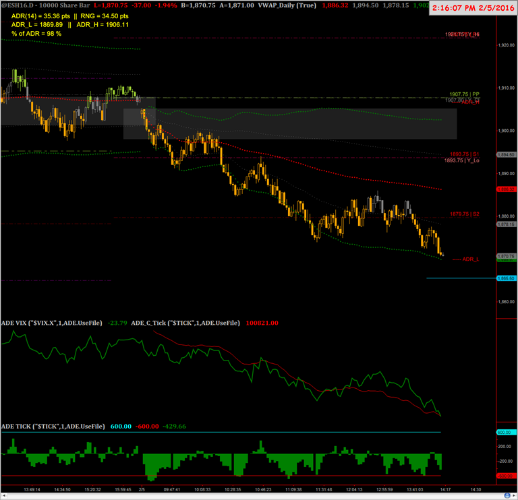Click the red 100821.00 cumulative tick value
518x500 pixels.
(x=262, y=323)
